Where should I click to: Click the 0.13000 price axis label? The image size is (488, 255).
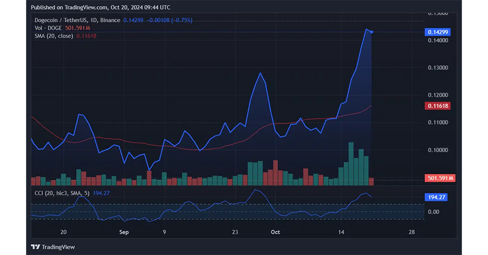(438, 68)
